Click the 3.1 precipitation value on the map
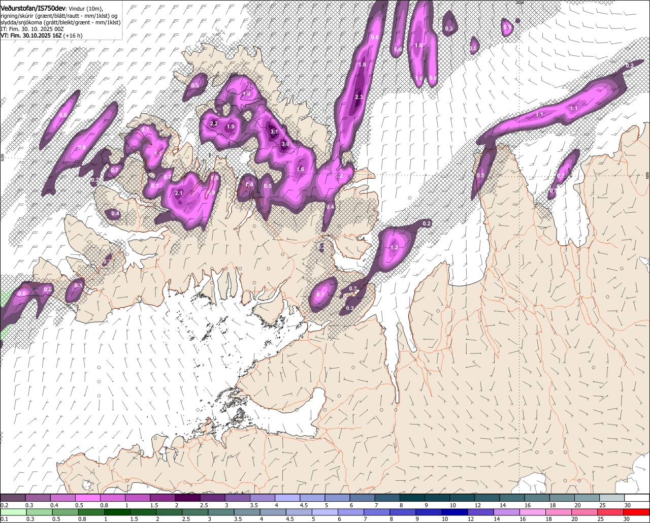 [274, 132]
